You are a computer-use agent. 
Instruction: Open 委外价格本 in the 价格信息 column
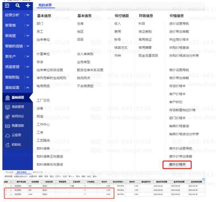[x=177, y=165]
